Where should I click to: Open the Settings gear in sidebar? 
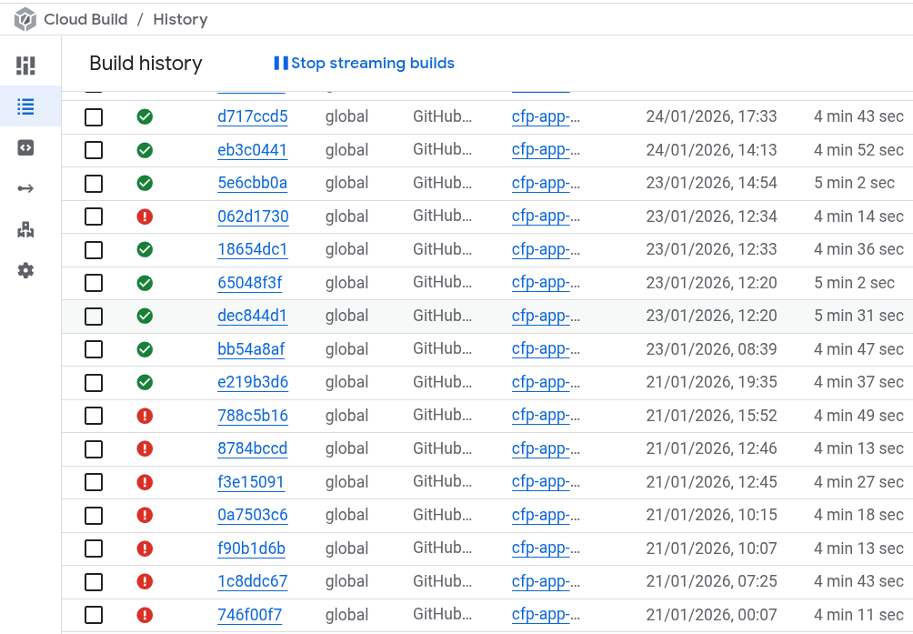click(x=25, y=270)
